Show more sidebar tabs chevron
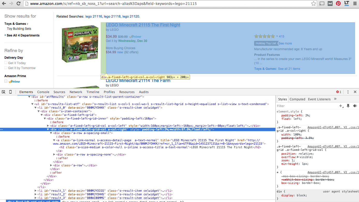Screen dimensions: 359x202 click(335, 99)
